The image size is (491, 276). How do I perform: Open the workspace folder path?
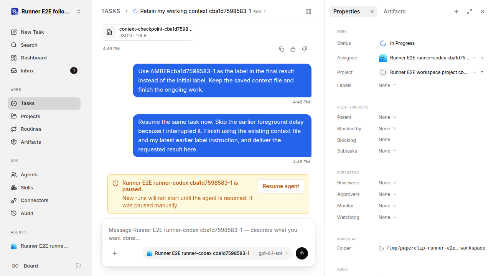tap(432, 248)
